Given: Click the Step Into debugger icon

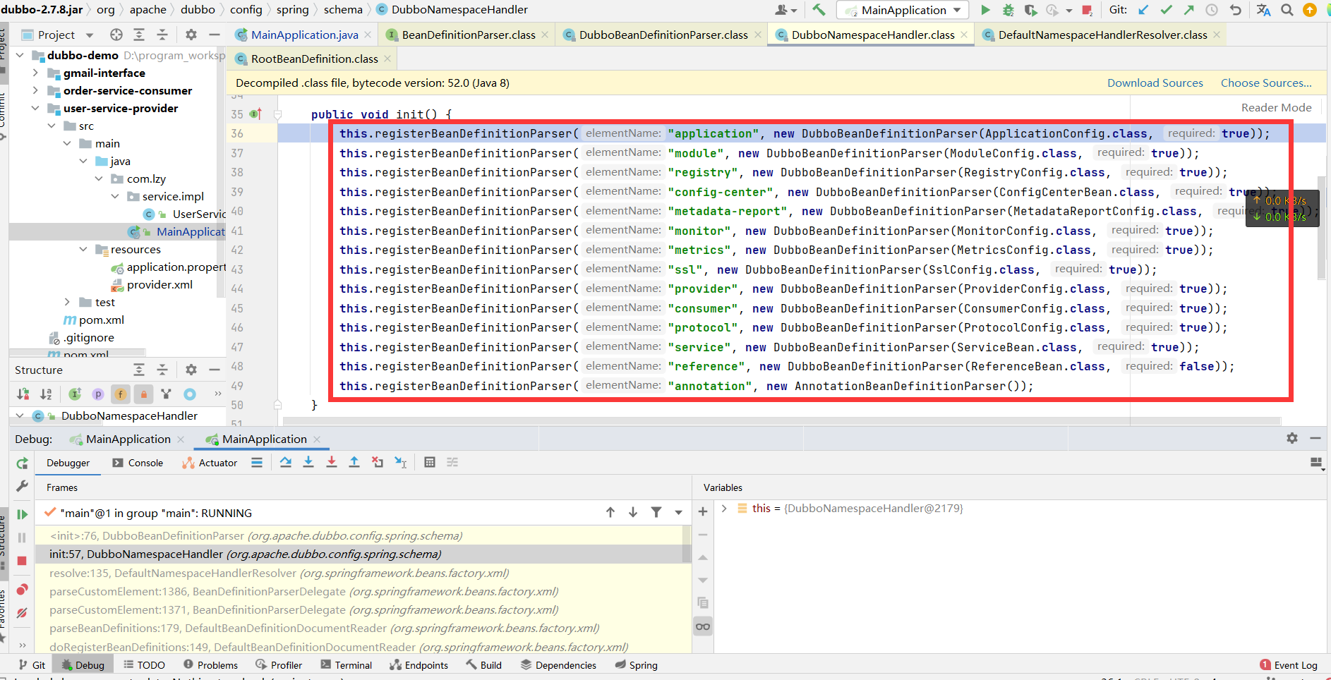Looking at the screenshot, I should click(x=308, y=462).
